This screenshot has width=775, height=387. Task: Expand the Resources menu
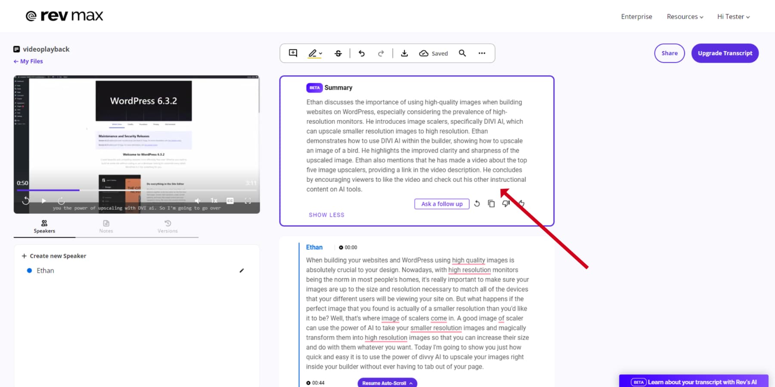click(x=685, y=17)
